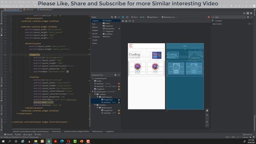Toggle view options eye icon in design toolbar

123,21
